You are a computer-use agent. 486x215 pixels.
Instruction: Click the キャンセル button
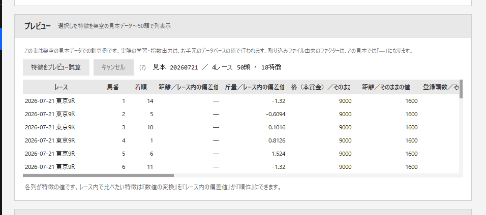pos(113,67)
